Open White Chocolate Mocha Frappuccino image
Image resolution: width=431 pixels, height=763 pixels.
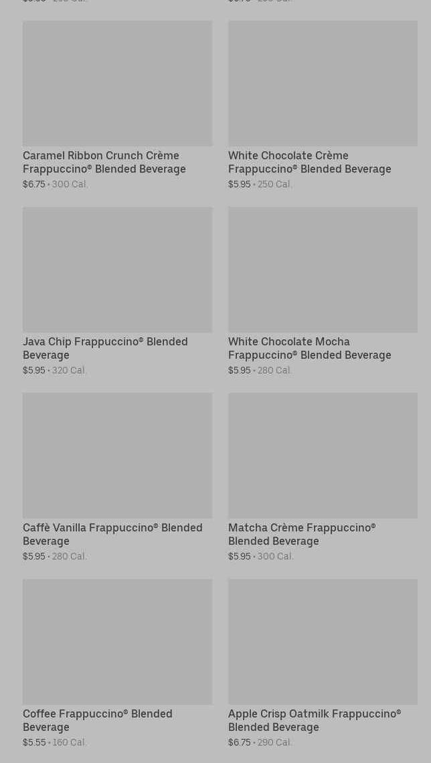323,269
